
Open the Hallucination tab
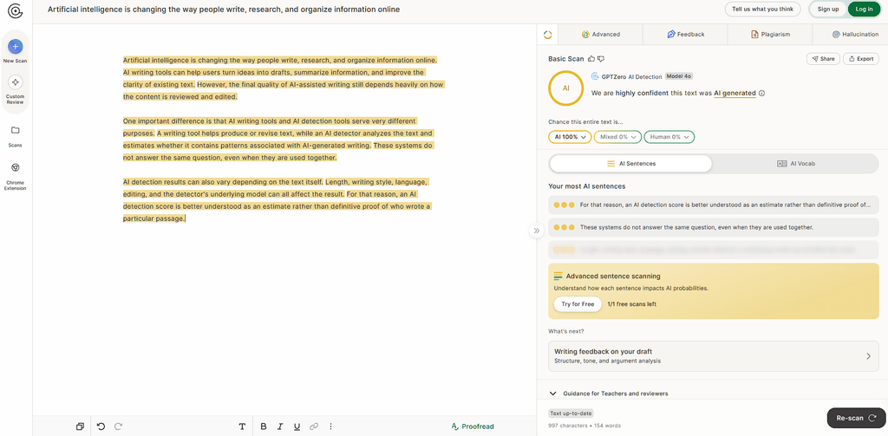855,35
